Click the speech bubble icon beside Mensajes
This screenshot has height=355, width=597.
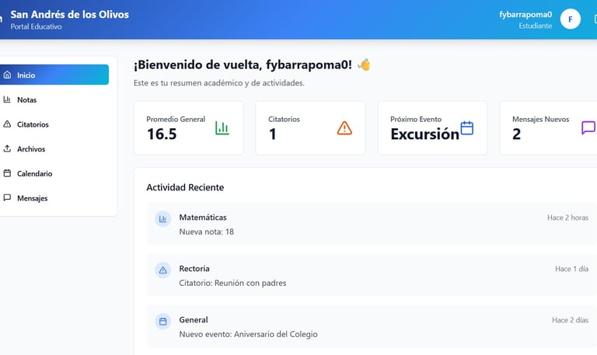[7, 197]
